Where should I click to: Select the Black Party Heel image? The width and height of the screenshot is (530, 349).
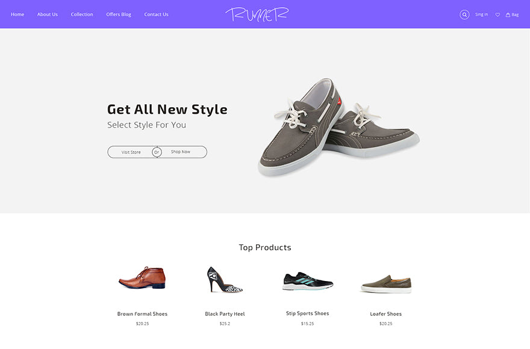coord(225,279)
